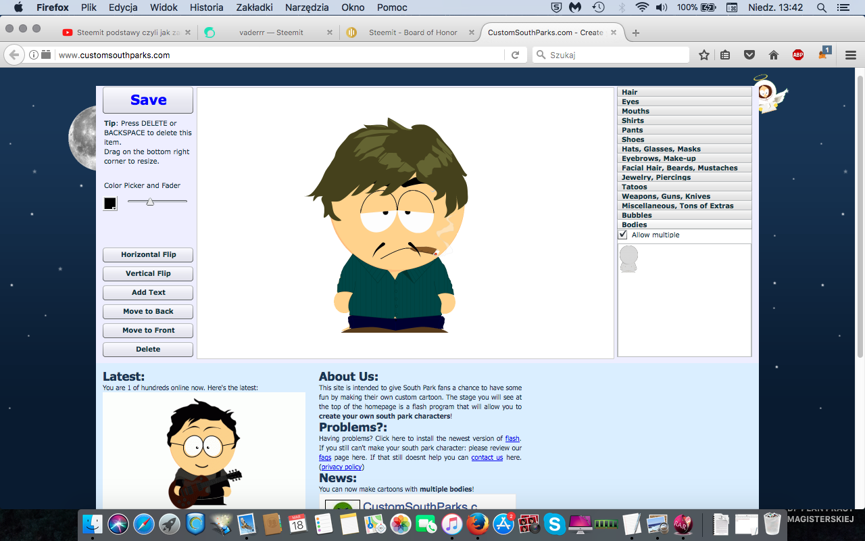The image size is (865, 541).
Task: Open a new tab with the plus button
Action: click(x=636, y=32)
